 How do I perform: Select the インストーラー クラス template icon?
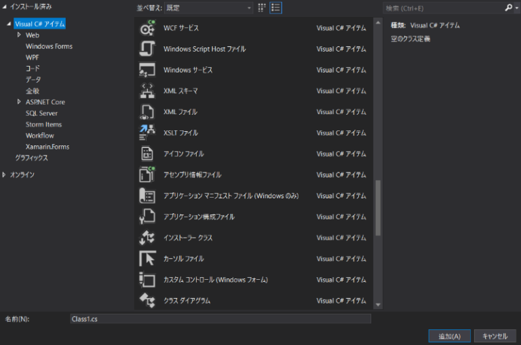[x=147, y=238]
